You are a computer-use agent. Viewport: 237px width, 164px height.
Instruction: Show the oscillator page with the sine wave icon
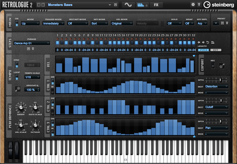pyautogui.click(x=128, y=5)
